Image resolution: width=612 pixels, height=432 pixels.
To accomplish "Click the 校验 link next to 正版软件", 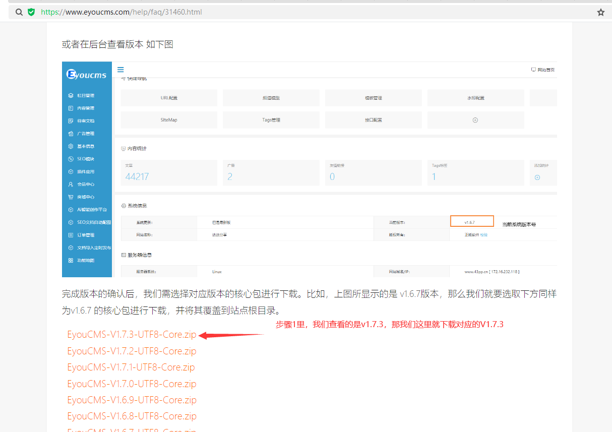I will coord(484,235).
